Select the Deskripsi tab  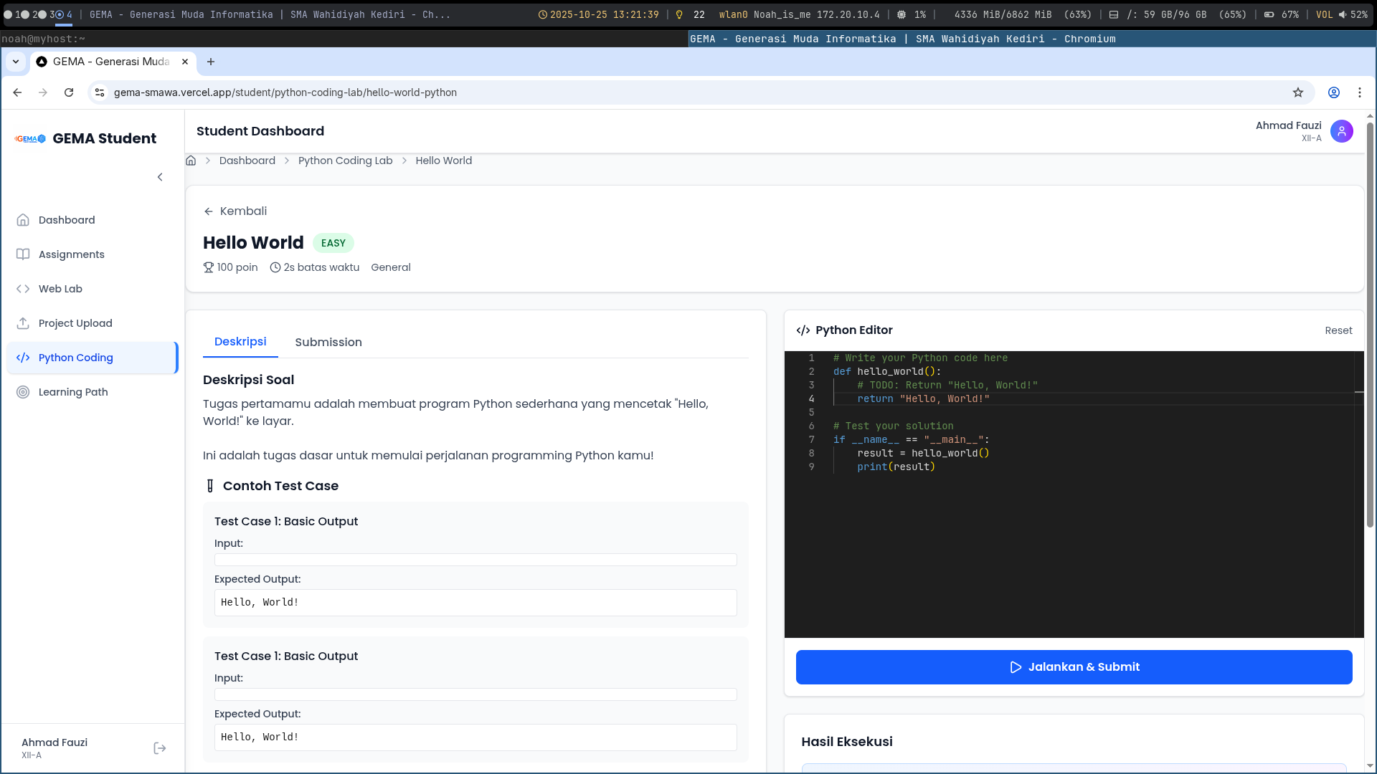click(x=240, y=342)
